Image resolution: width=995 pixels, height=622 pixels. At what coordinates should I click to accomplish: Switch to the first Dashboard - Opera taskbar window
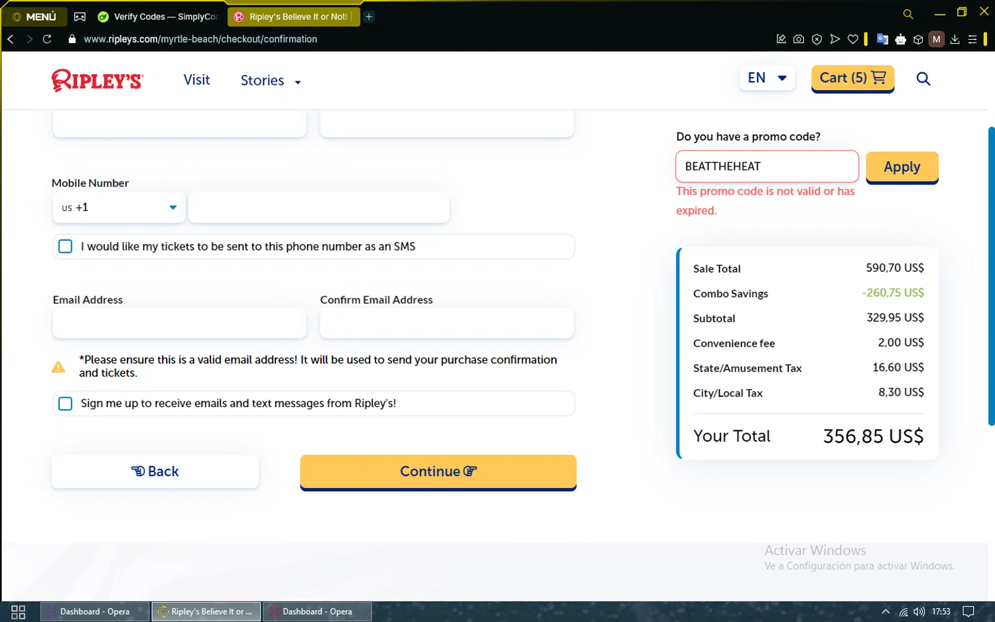(95, 612)
